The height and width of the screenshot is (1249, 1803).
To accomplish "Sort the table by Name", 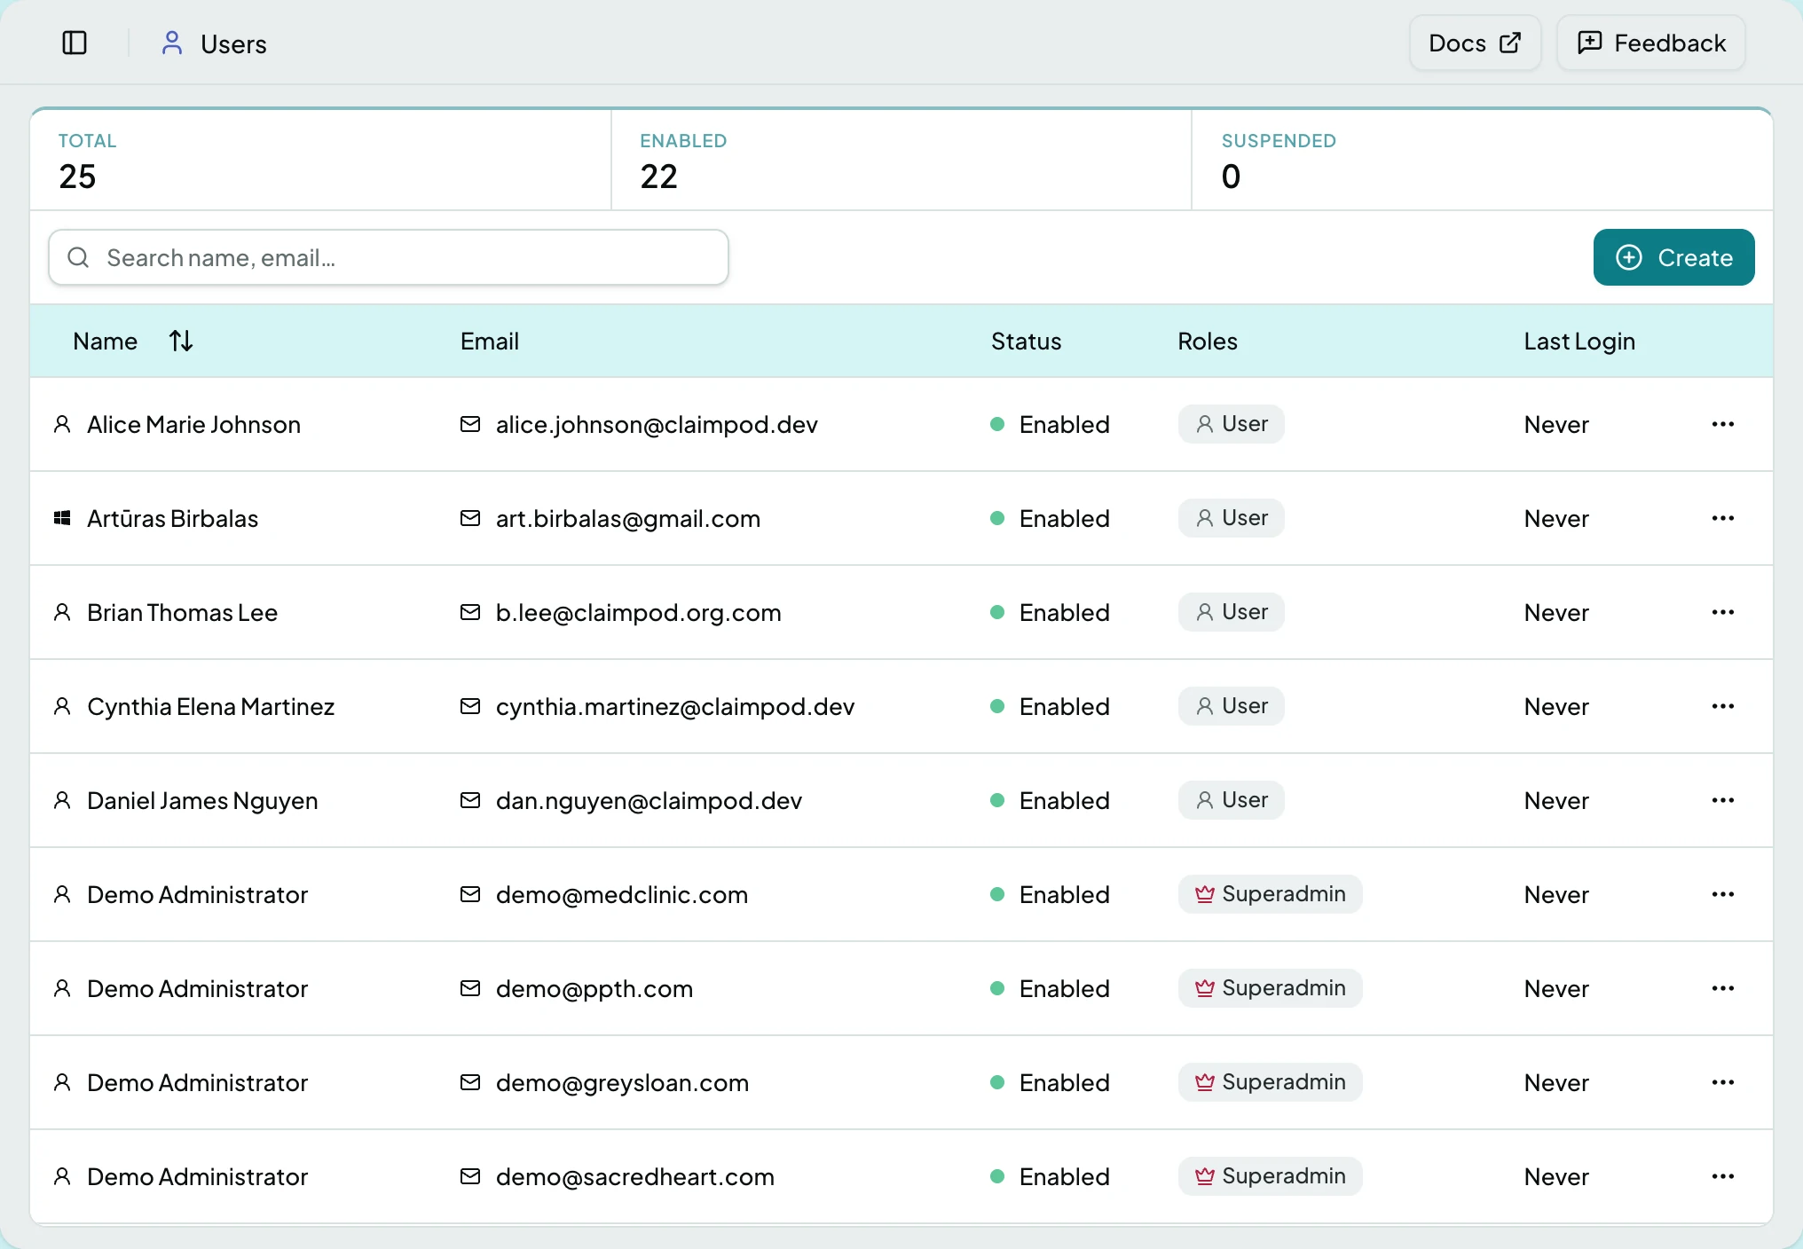I will pos(181,341).
